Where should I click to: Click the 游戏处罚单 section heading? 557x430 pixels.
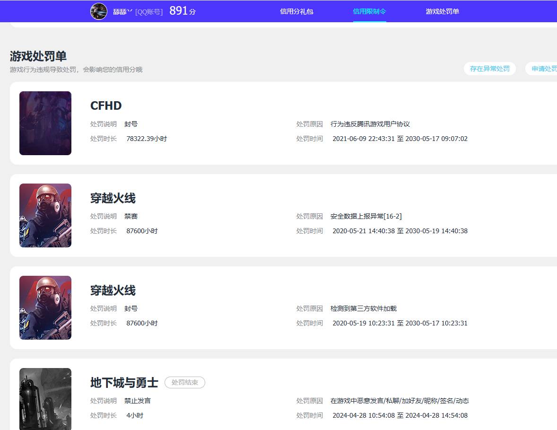(38, 56)
